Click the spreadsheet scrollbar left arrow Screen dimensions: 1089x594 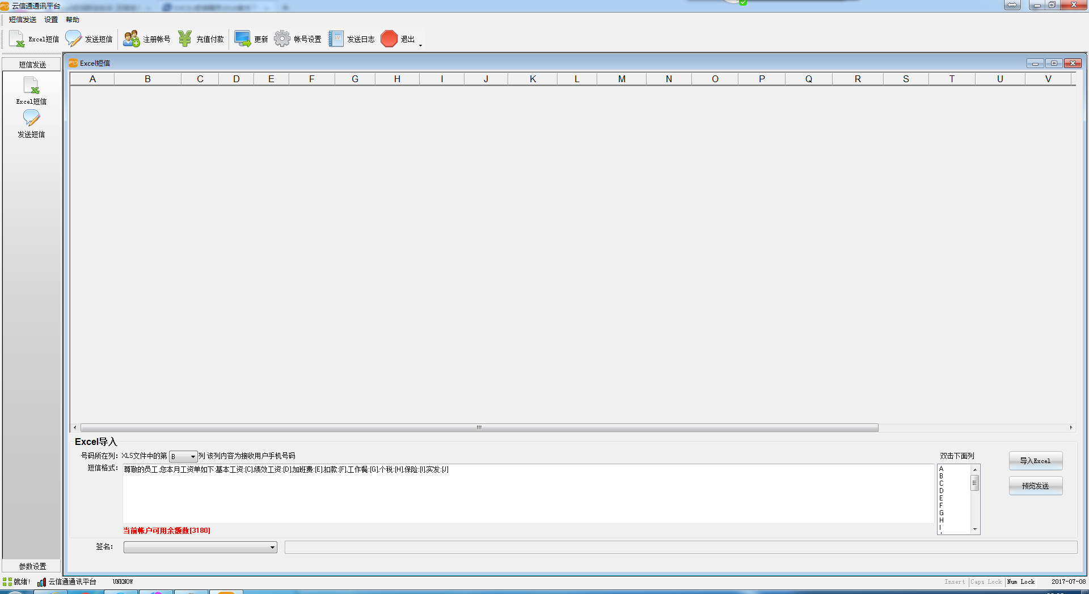[x=75, y=427]
